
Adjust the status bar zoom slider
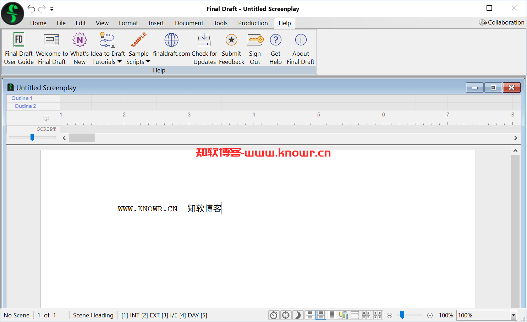tap(402, 315)
